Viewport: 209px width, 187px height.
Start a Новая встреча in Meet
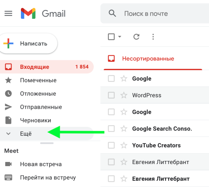click(41, 164)
